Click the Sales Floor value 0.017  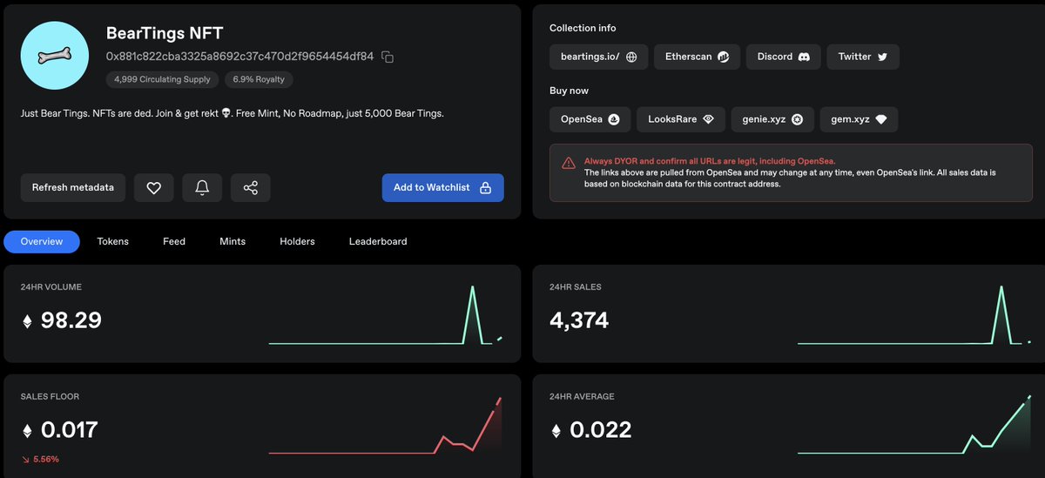[70, 429]
